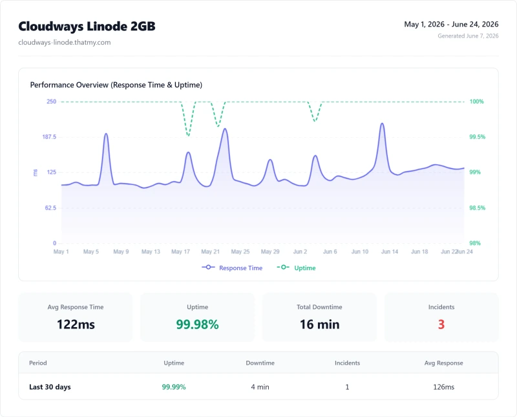This screenshot has width=517, height=417.
Task: Click the Incidents table column header
Action: pos(347,363)
